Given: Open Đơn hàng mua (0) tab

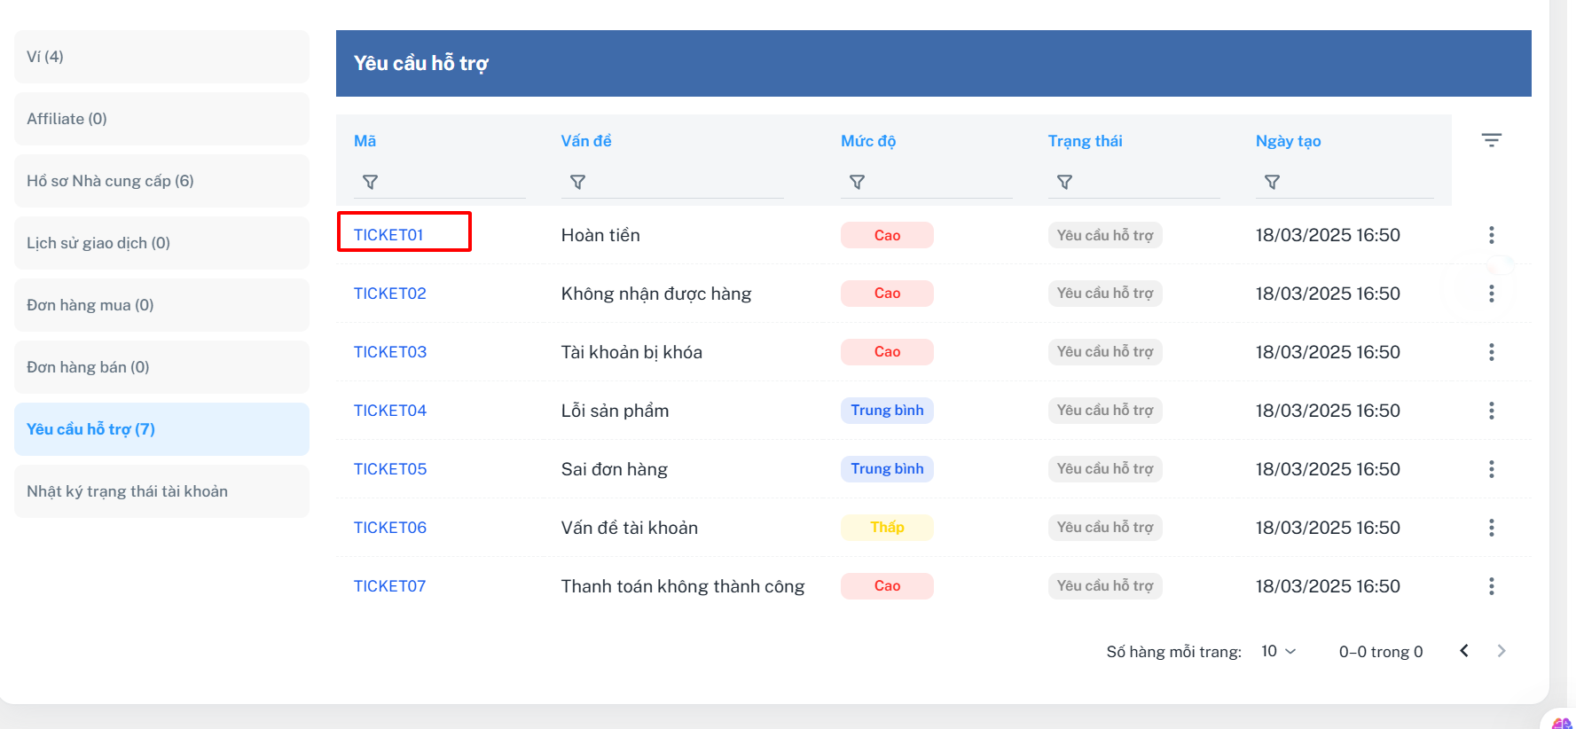Looking at the screenshot, I should pyautogui.click(x=161, y=305).
